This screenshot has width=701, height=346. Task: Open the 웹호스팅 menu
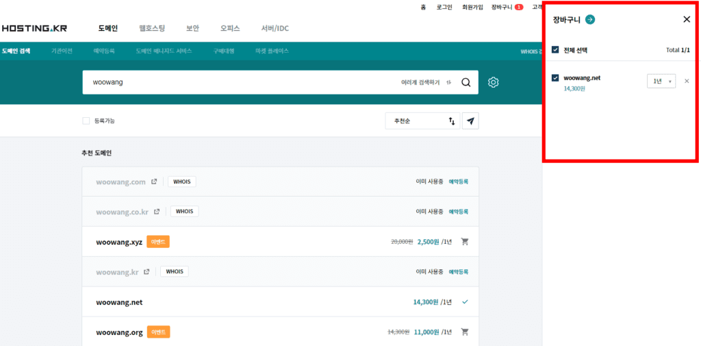click(x=151, y=28)
